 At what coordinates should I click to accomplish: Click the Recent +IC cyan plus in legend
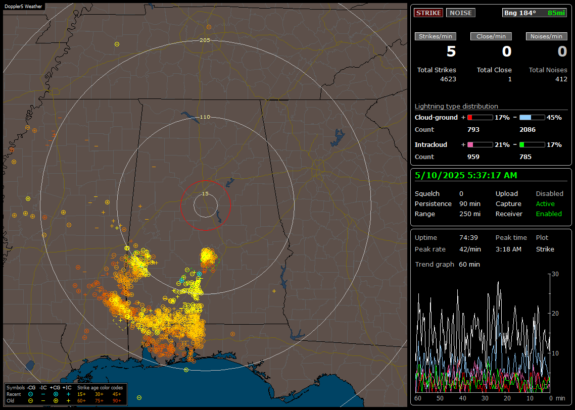click(68, 394)
